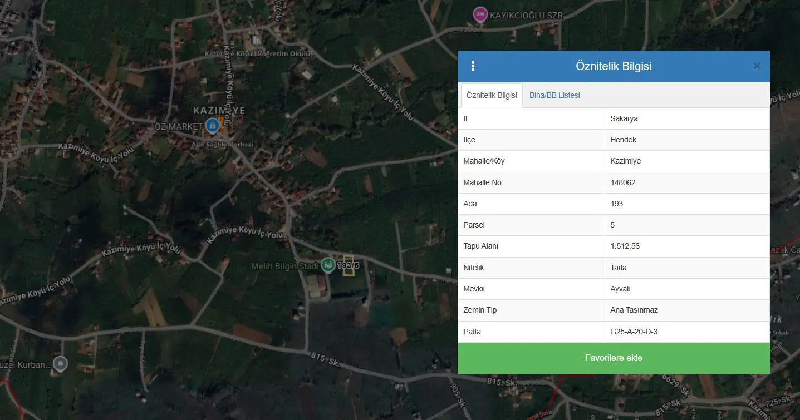The width and height of the screenshot is (800, 420).
Task: Click the grey location pin near Güzel Kurban
Action: tap(60, 364)
